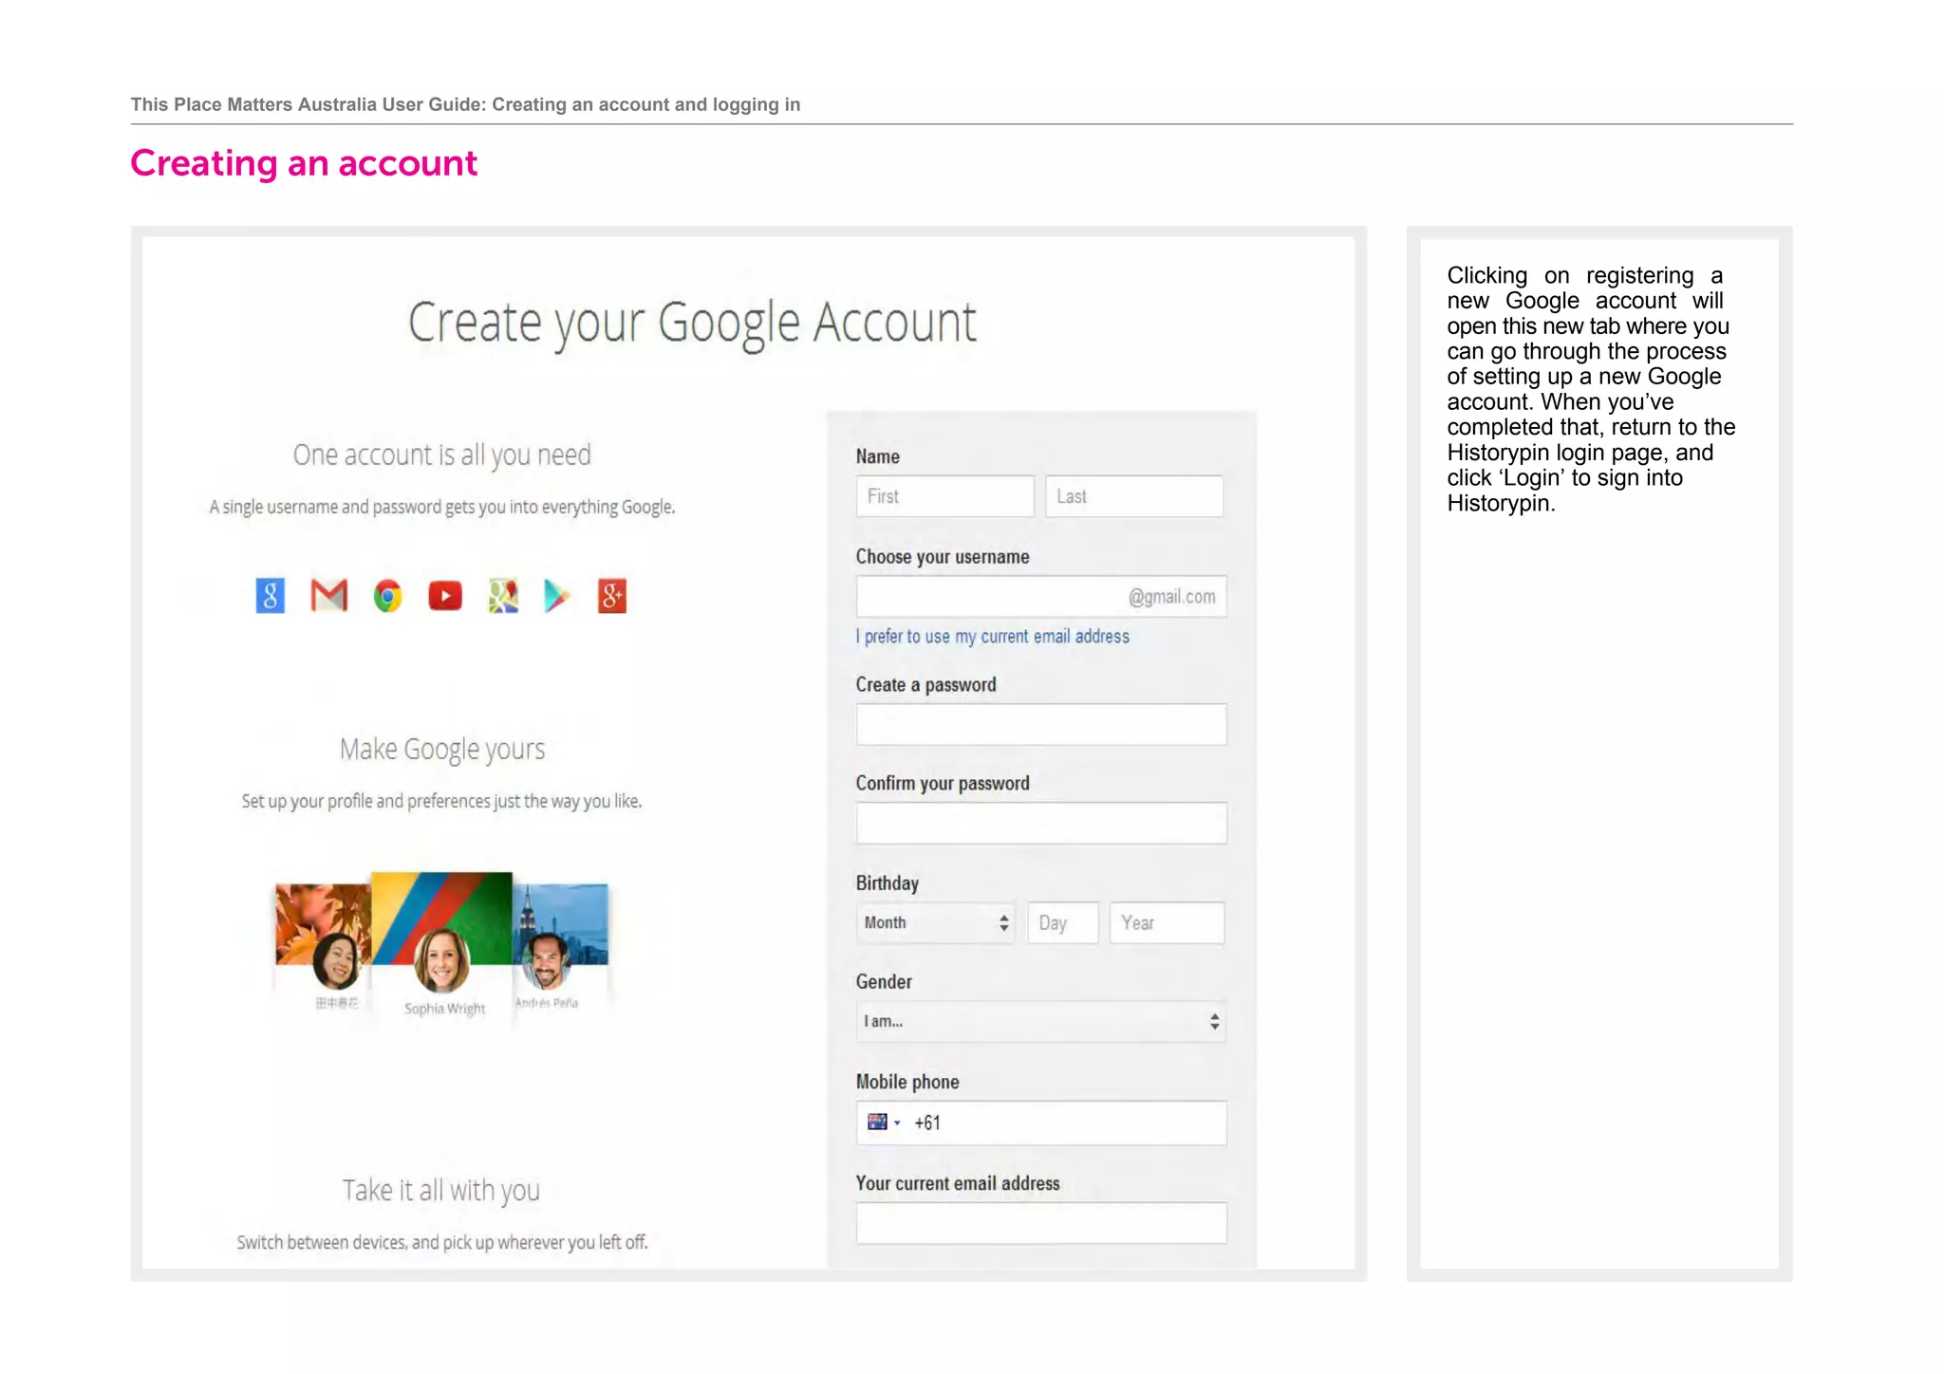Focus the First name field
Viewport: 1944px width, 1374px height.
point(944,496)
